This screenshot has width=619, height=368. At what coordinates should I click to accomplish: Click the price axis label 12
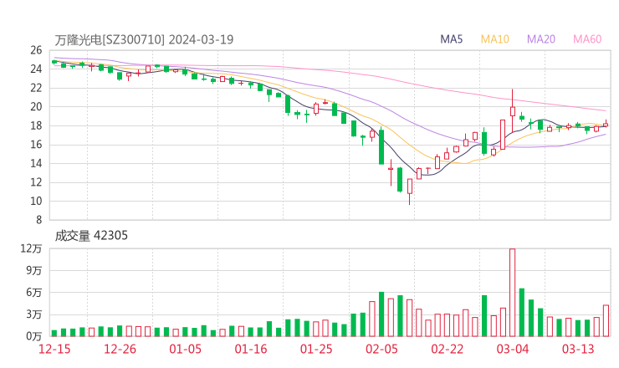point(36,182)
